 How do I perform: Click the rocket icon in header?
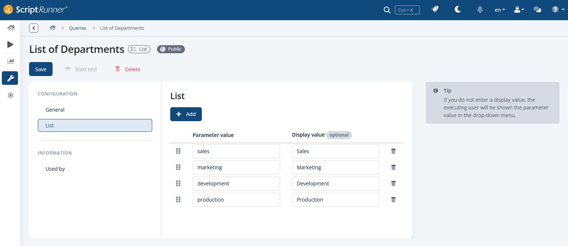[x=435, y=10]
